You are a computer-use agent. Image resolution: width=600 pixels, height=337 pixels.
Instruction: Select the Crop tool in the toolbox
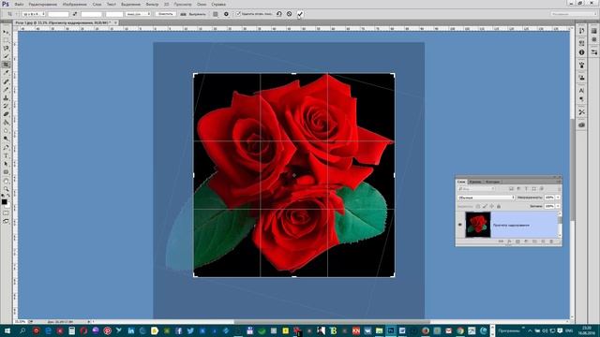coord(6,65)
